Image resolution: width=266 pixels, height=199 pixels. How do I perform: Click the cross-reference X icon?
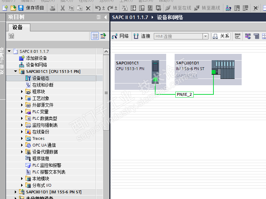coord(255,8)
